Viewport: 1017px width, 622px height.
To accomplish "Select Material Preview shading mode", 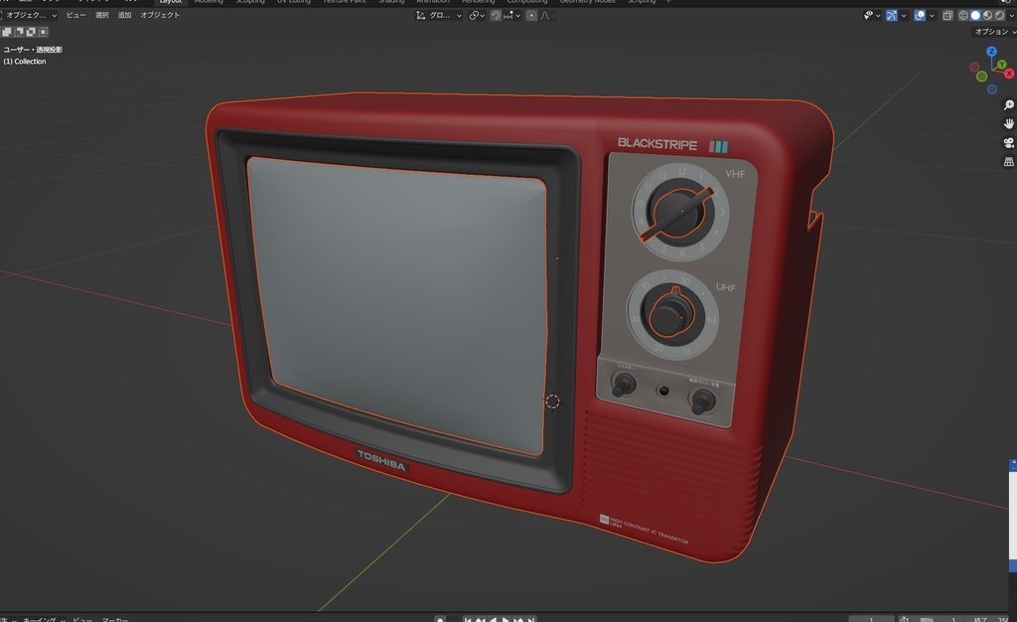I will pyautogui.click(x=987, y=15).
